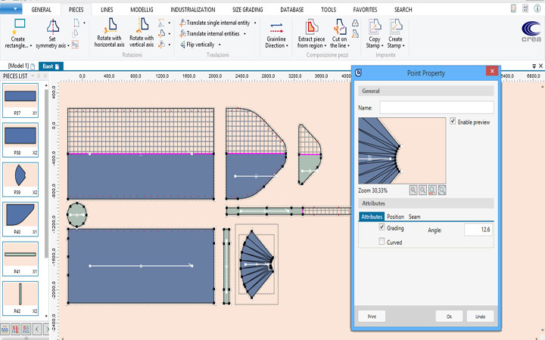Click the Print button in dialog
545x340 pixels.
(x=372, y=317)
